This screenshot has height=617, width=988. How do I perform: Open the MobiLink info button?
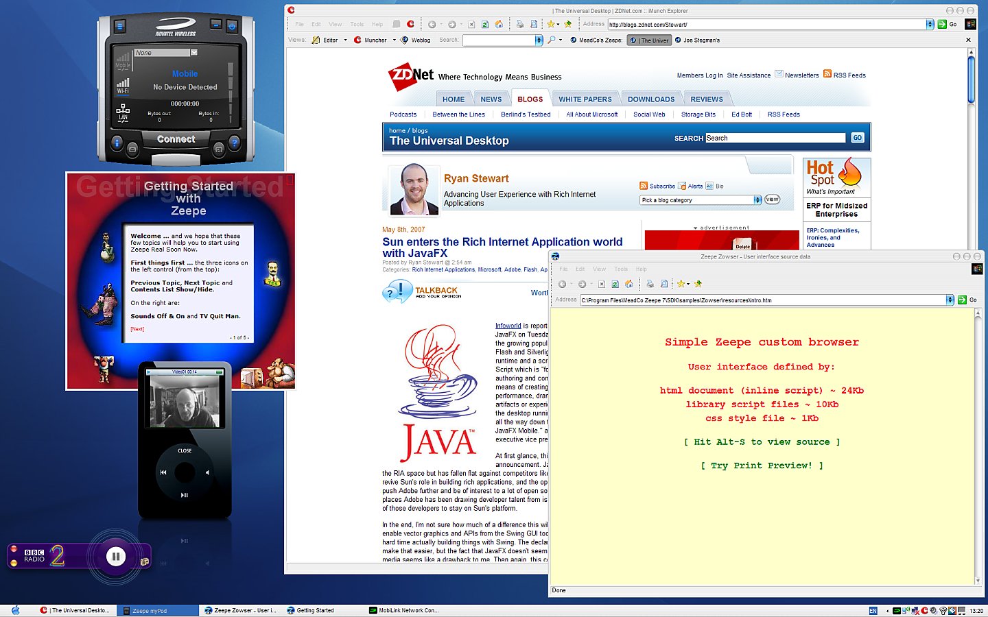coord(117,143)
